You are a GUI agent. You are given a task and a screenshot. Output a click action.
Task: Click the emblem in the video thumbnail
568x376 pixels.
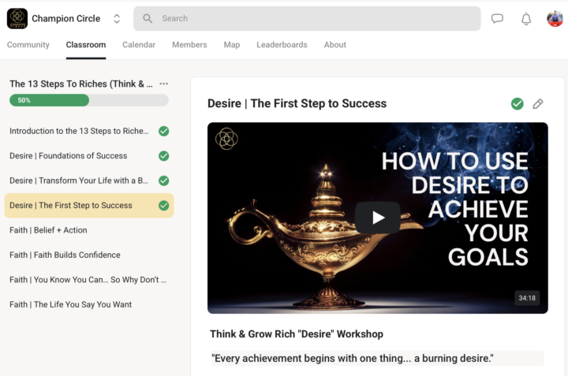(226, 139)
